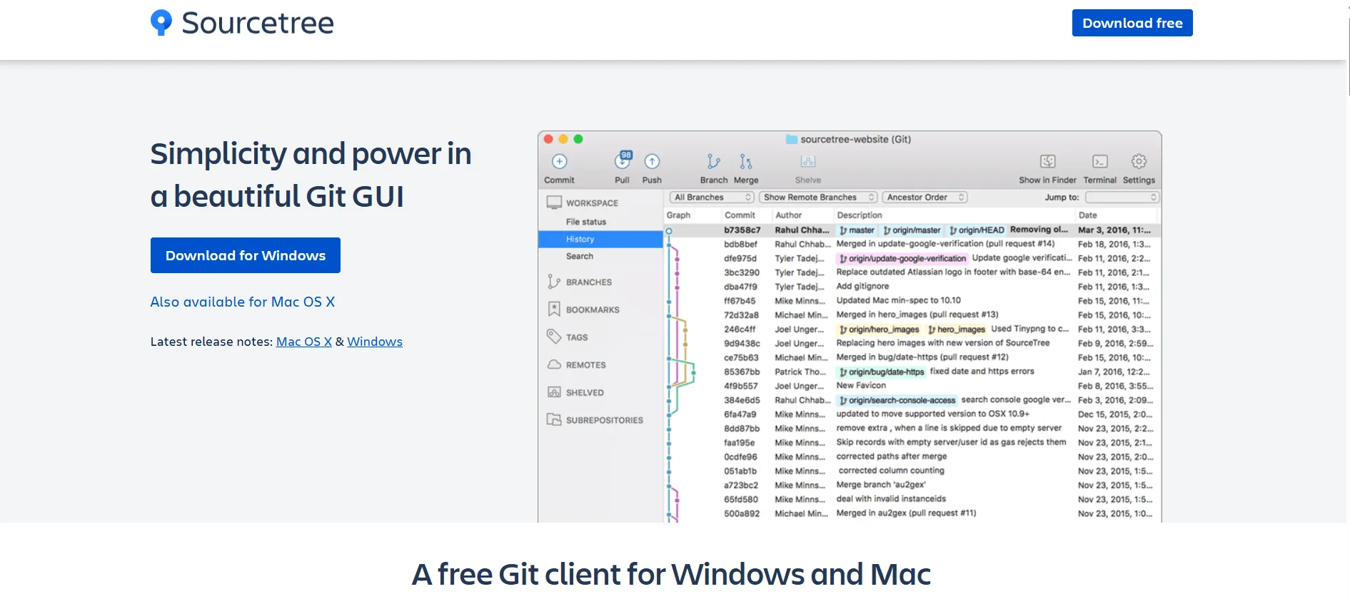The image size is (1350, 599).
Task: Select the Branch toolbar icon
Action: pos(713,162)
